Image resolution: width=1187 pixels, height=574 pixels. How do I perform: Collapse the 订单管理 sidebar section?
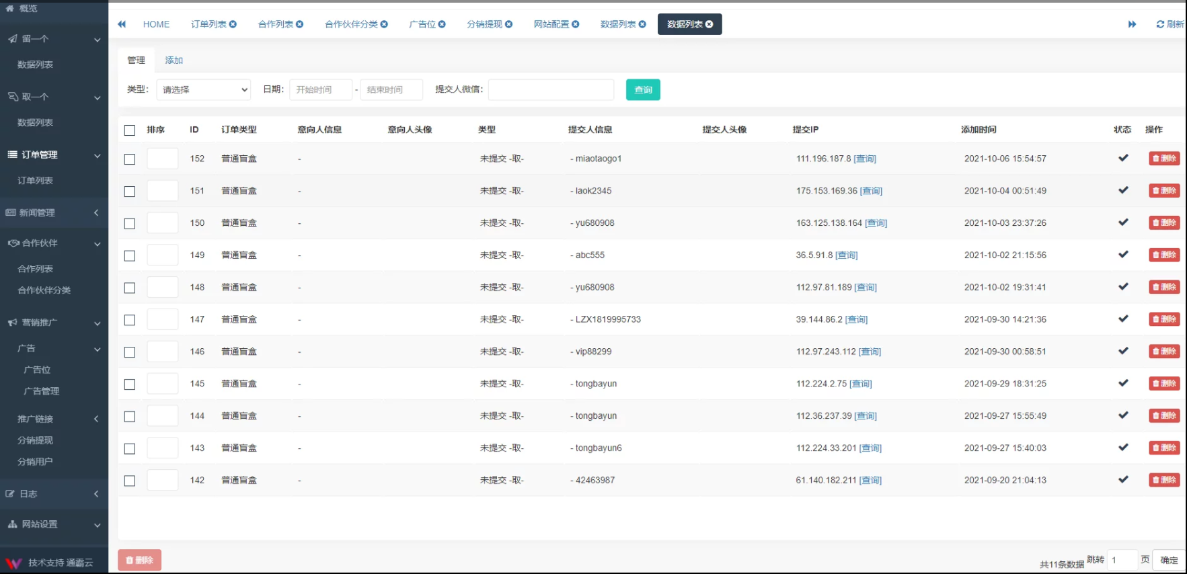point(54,155)
